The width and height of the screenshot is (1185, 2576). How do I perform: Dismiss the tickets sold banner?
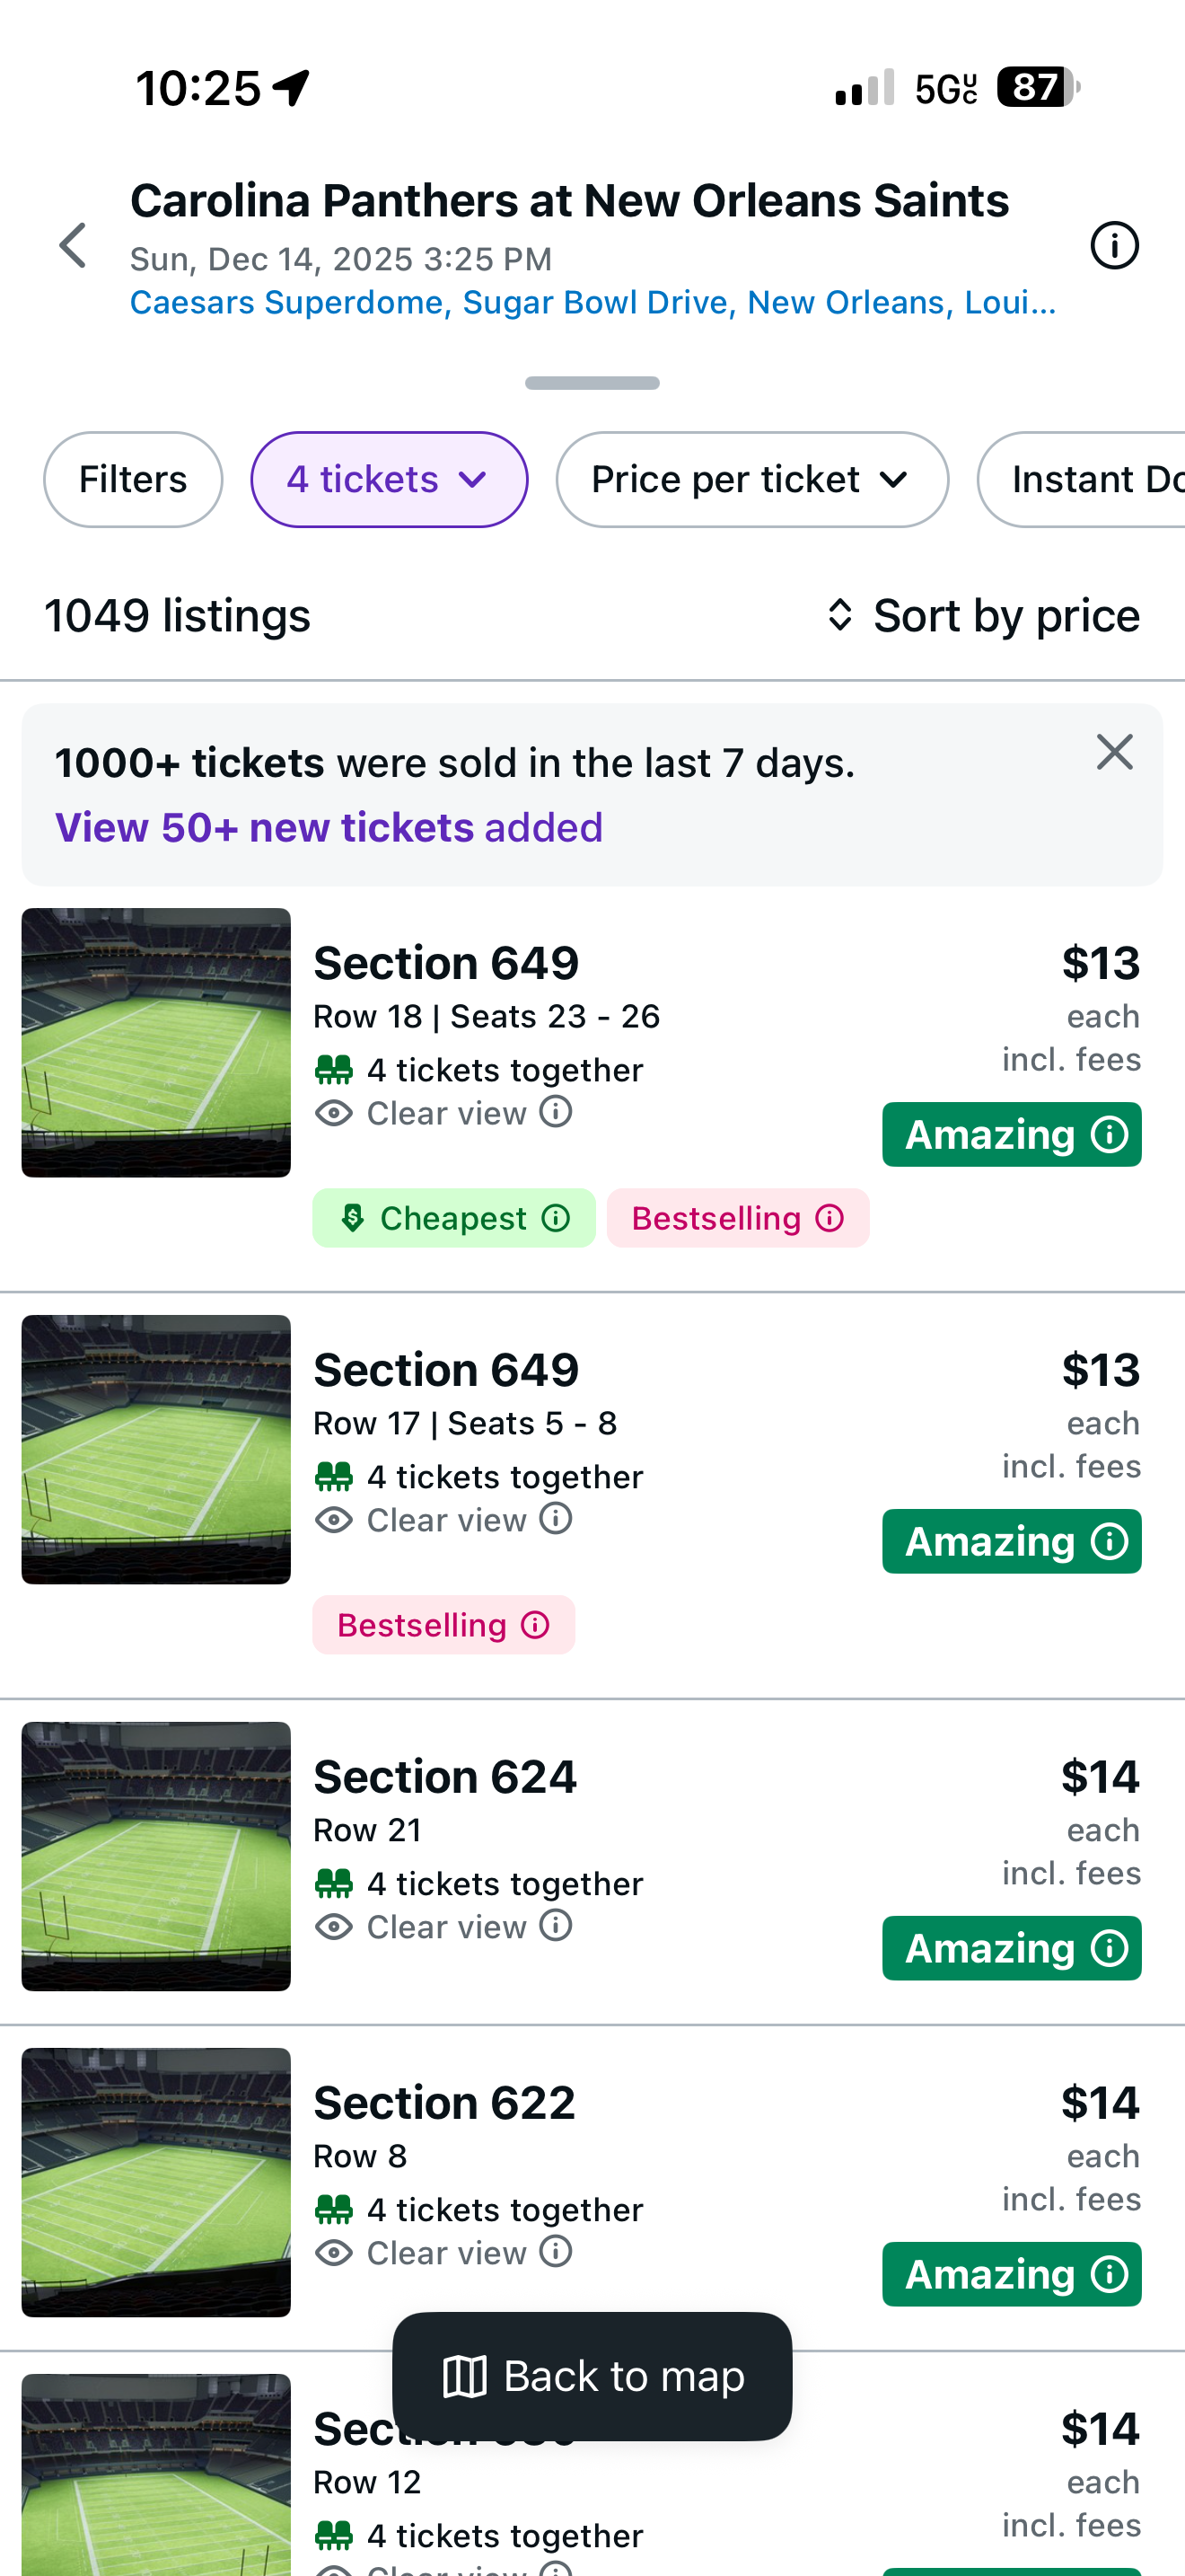1114,752
